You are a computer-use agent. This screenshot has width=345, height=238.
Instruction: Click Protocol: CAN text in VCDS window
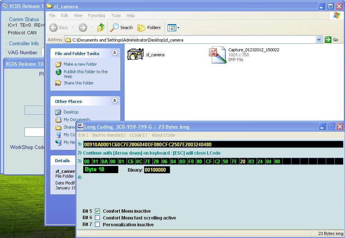pyautogui.click(x=22, y=32)
